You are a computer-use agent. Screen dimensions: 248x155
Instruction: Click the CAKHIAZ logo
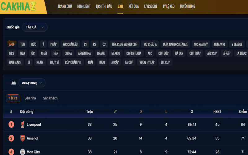[18, 6]
